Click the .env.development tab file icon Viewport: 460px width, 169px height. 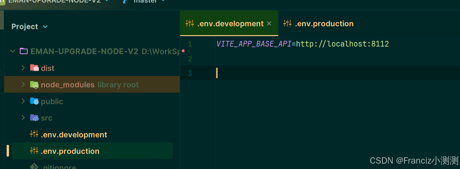[190, 23]
